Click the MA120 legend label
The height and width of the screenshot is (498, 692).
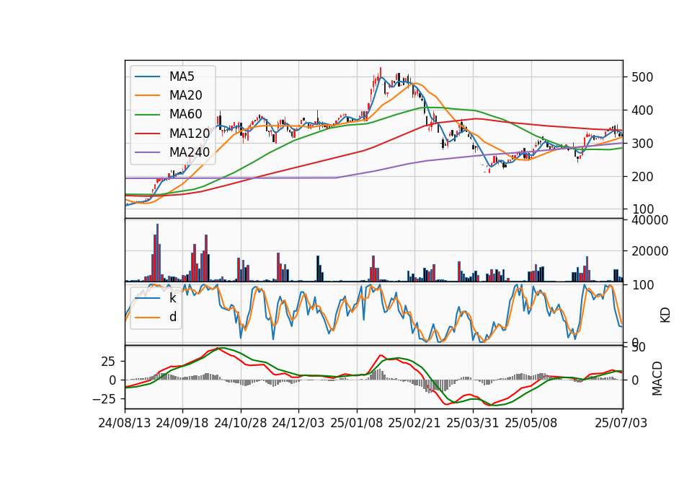[190, 134]
